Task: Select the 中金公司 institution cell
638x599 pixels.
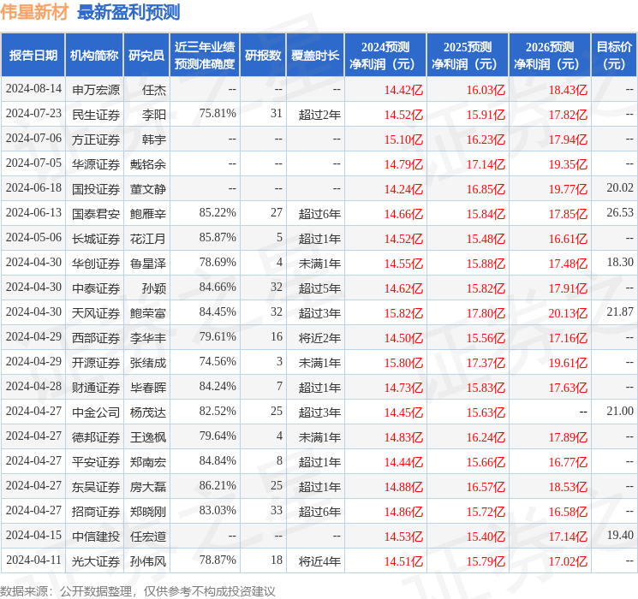Action: pos(96,412)
